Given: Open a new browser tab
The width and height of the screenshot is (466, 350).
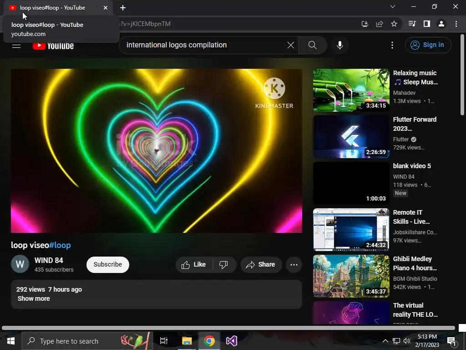Looking at the screenshot, I should 123,8.
